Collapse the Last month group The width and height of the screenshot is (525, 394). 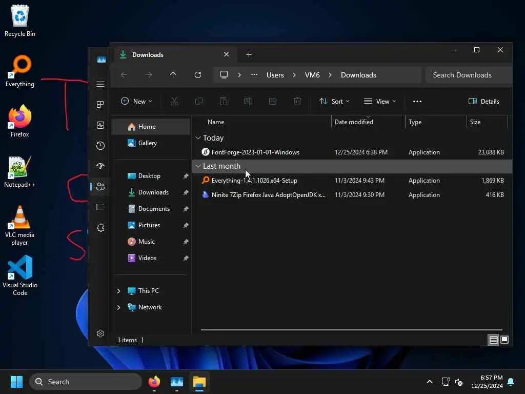(198, 166)
